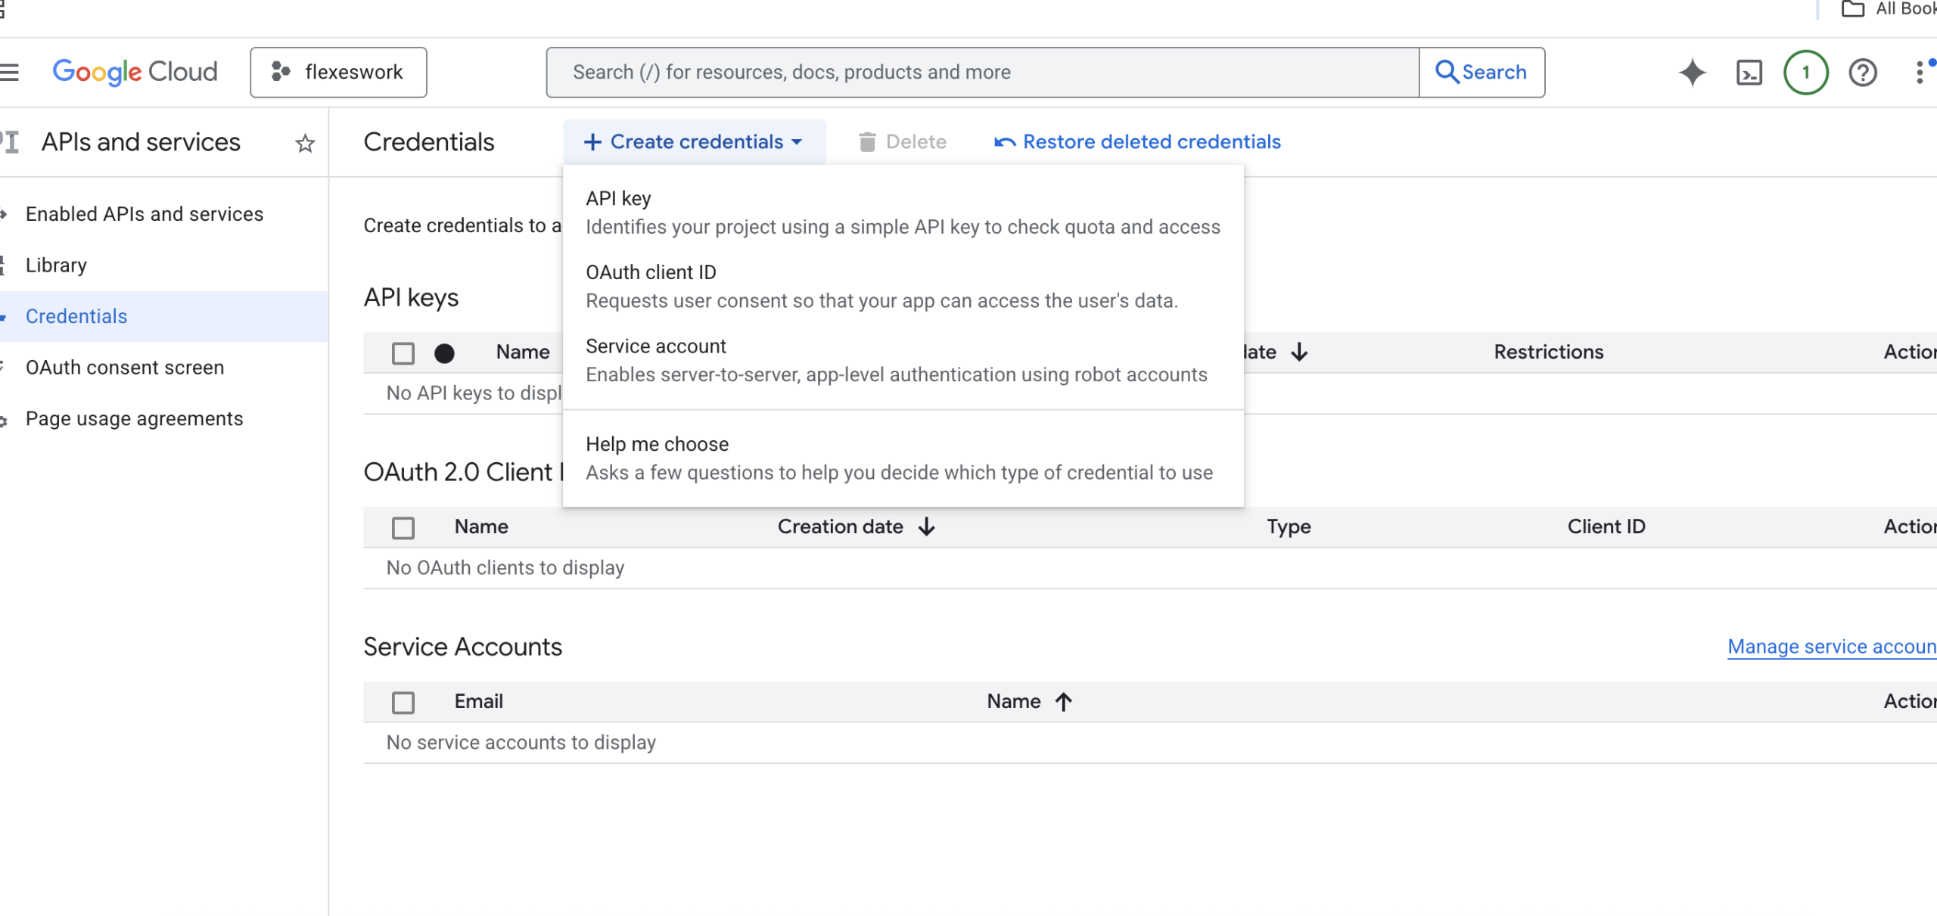Click the three-dot more options icon
The height and width of the screenshot is (916, 1937).
click(1920, 73)
